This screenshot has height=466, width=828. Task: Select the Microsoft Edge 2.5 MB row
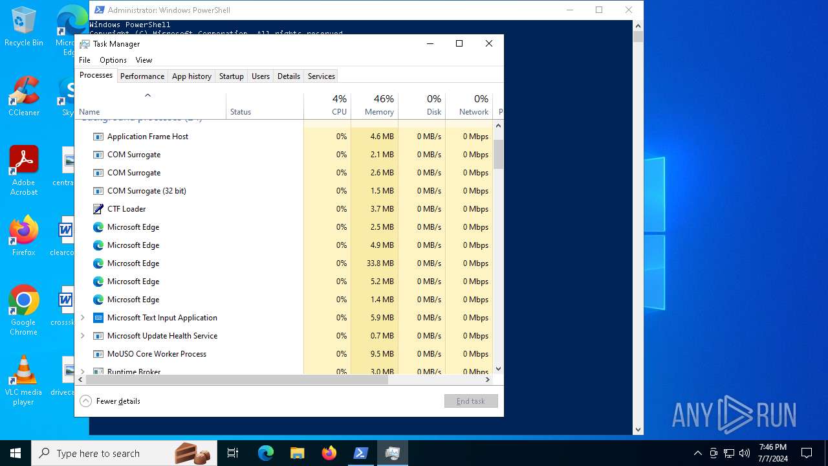tap(285, 227)
